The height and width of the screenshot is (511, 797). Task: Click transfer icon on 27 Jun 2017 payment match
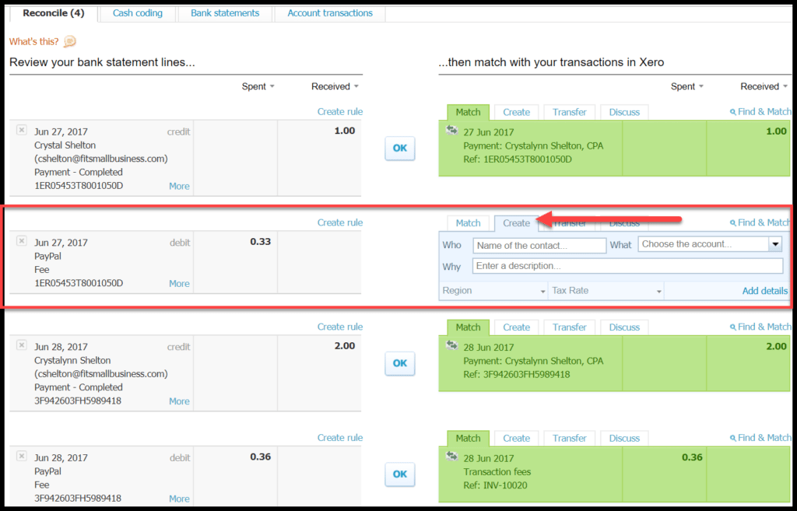pyautogui.click(x=451, y=131)
